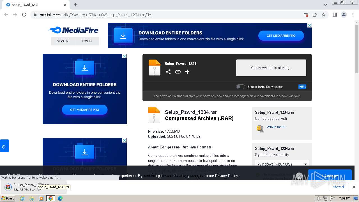Open blocked pop-ups indicator in address bar
359x202 pixels.
tap(306, 15)
